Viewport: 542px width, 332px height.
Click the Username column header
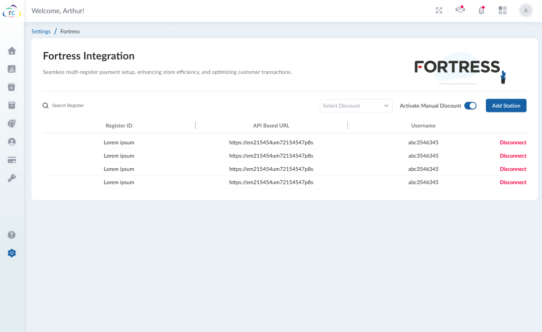coord(424,125)
